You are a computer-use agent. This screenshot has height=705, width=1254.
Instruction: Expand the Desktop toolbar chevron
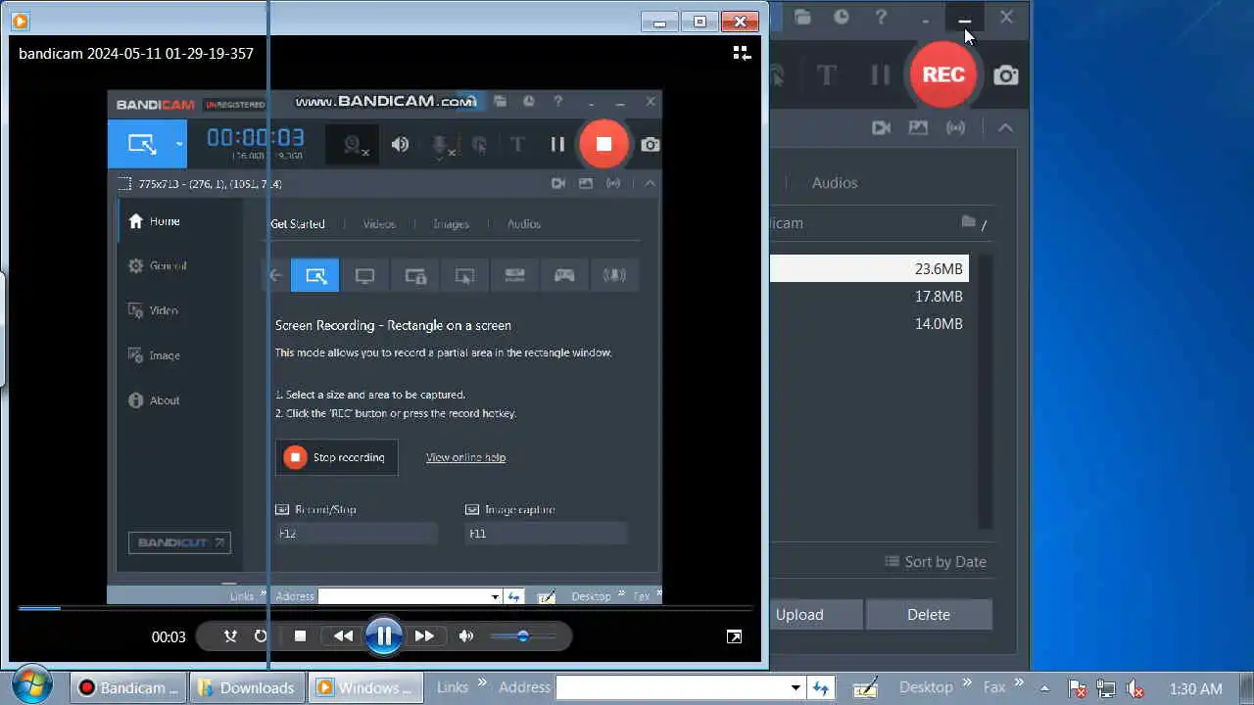(968, 682)
